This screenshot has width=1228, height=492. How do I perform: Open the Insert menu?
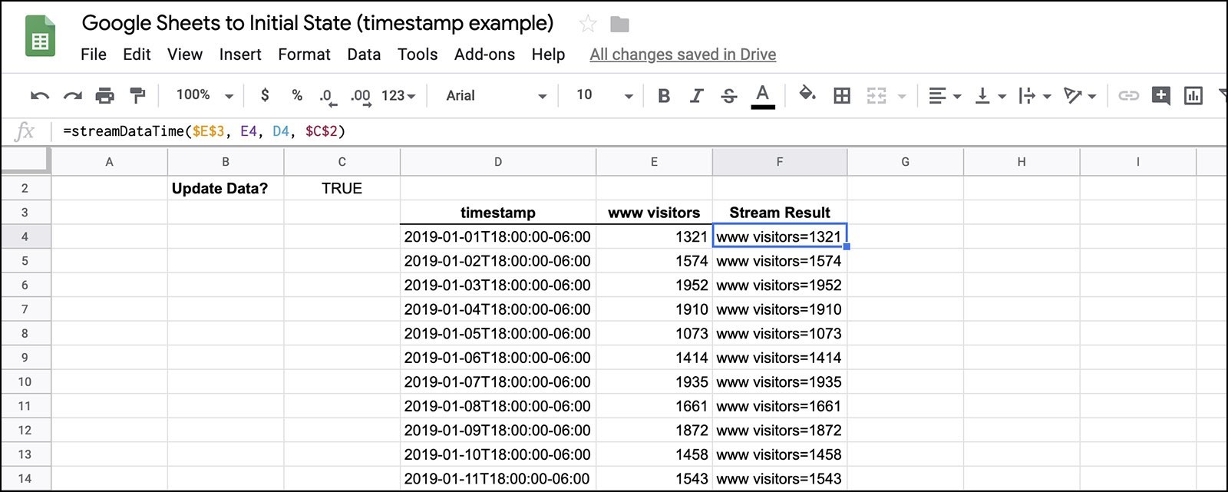click(x=240, y=54)
